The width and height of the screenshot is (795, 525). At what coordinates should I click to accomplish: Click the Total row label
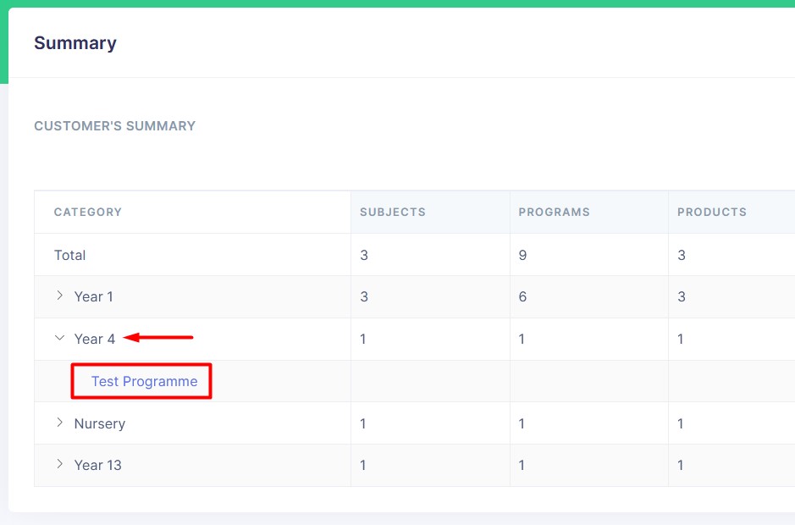(70, 255)
